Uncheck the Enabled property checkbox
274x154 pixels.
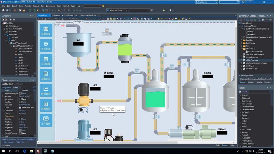[x=20, y=130]
